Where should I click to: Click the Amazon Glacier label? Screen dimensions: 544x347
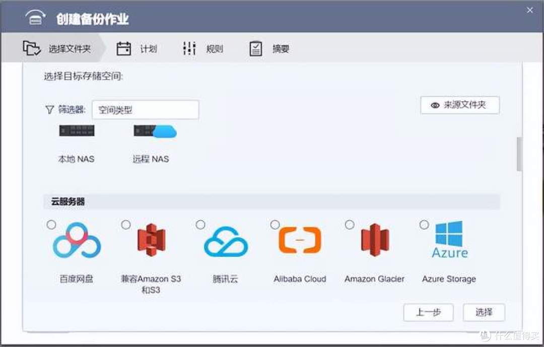coord(375,279)
